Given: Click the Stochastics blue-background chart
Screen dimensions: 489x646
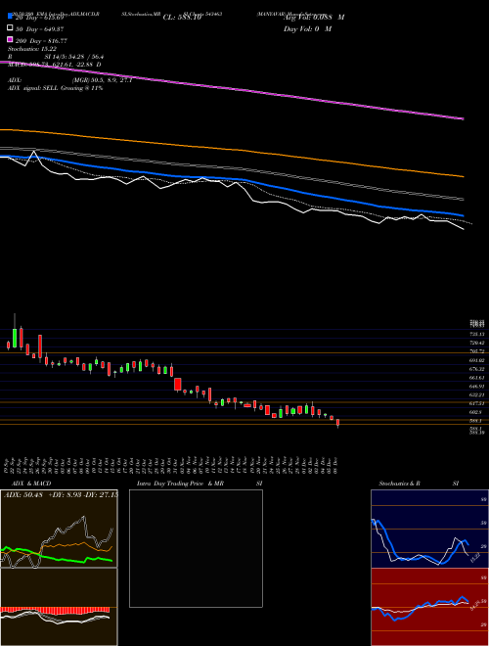Looking at the screenshot, I should pyautogui.click(x=429, y=529).
